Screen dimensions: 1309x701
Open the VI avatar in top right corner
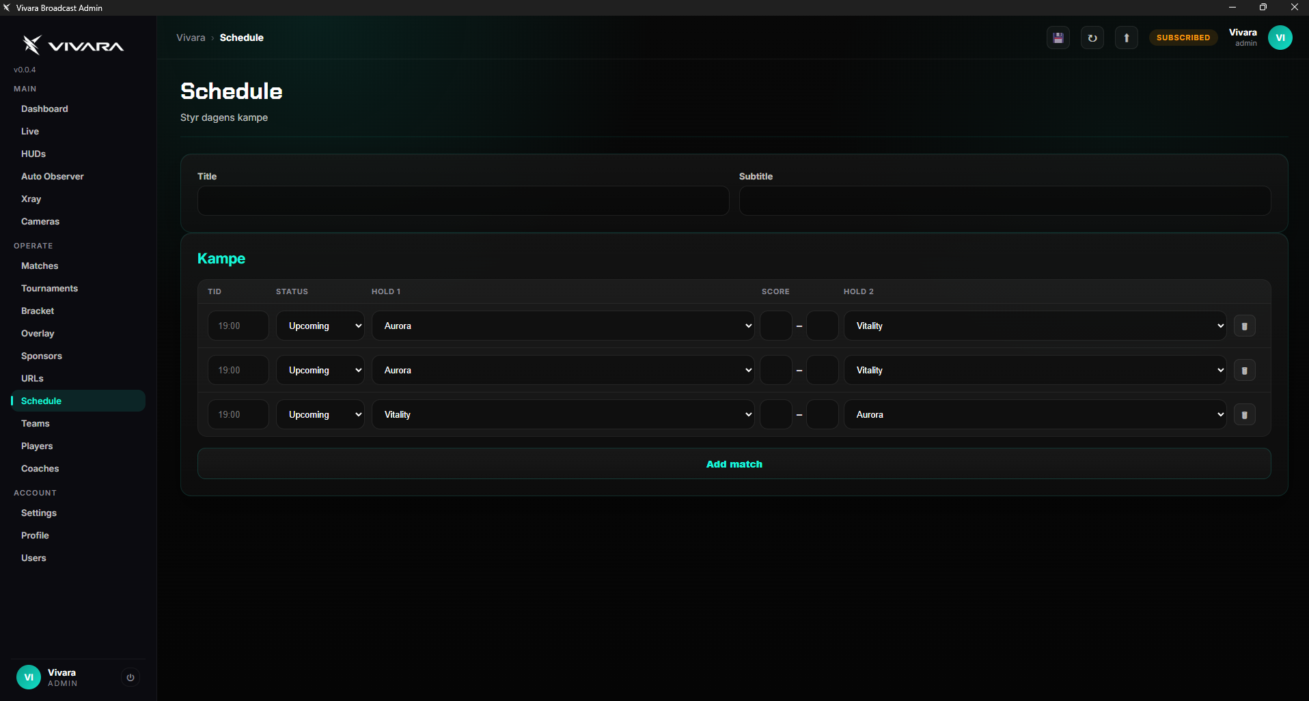click(x=1280, y=38)
